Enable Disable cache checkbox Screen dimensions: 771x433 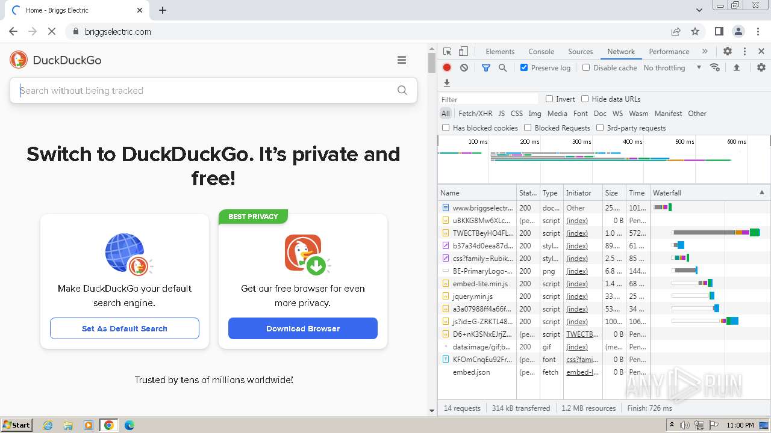[x=586, y=68]
